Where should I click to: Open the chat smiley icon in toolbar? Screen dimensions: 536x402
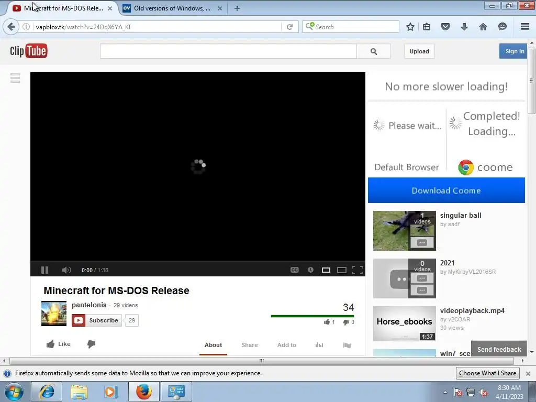502,27
